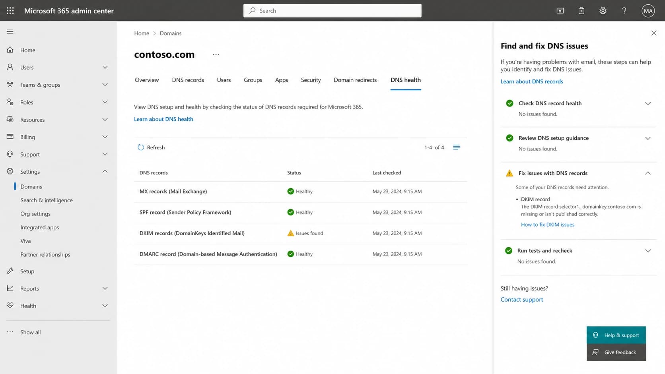Screen dimensions: 665x374
Task: Click the Roles icon in the sidebar
Action: 10,102
